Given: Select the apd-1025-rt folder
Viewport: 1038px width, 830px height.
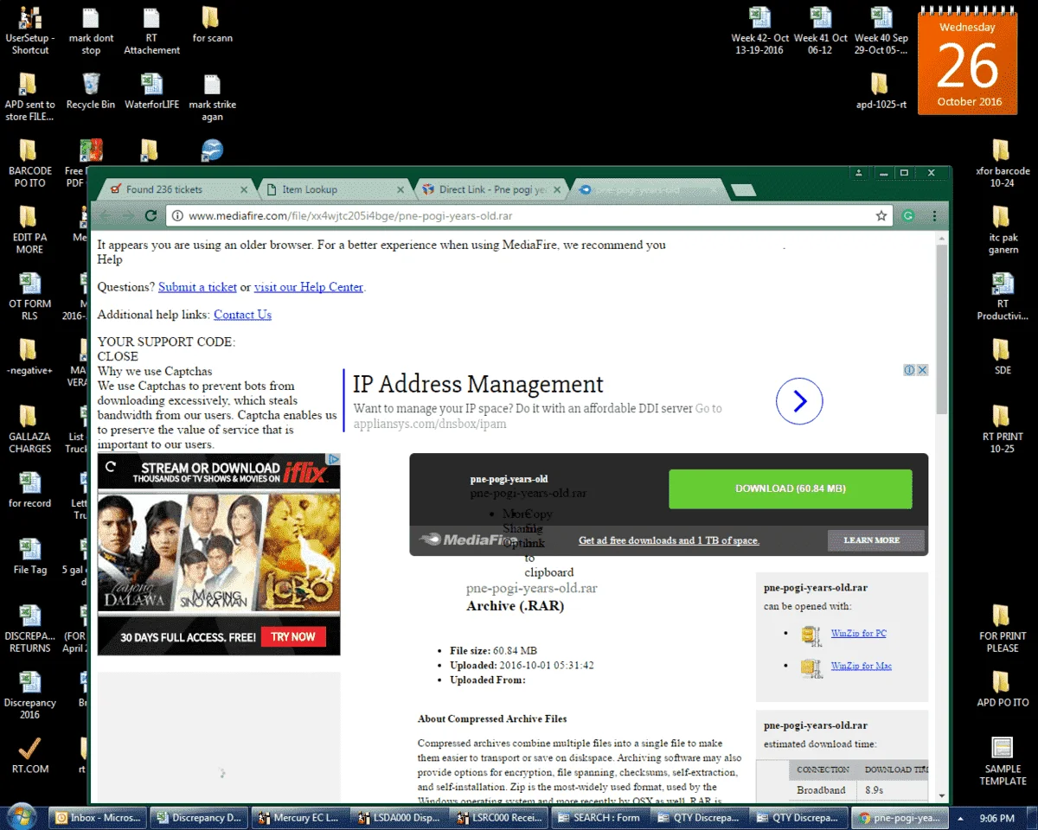Looking at the screenshot, I should point(881,91).
